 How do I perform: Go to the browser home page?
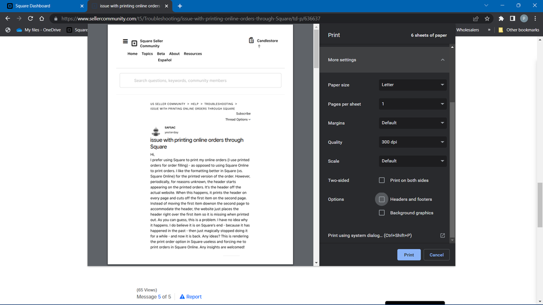42,18
